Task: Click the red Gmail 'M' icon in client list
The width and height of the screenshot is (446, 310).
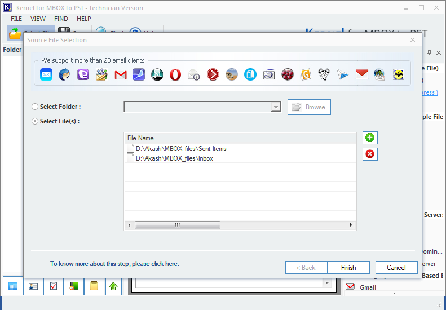Action: [121, 75]
